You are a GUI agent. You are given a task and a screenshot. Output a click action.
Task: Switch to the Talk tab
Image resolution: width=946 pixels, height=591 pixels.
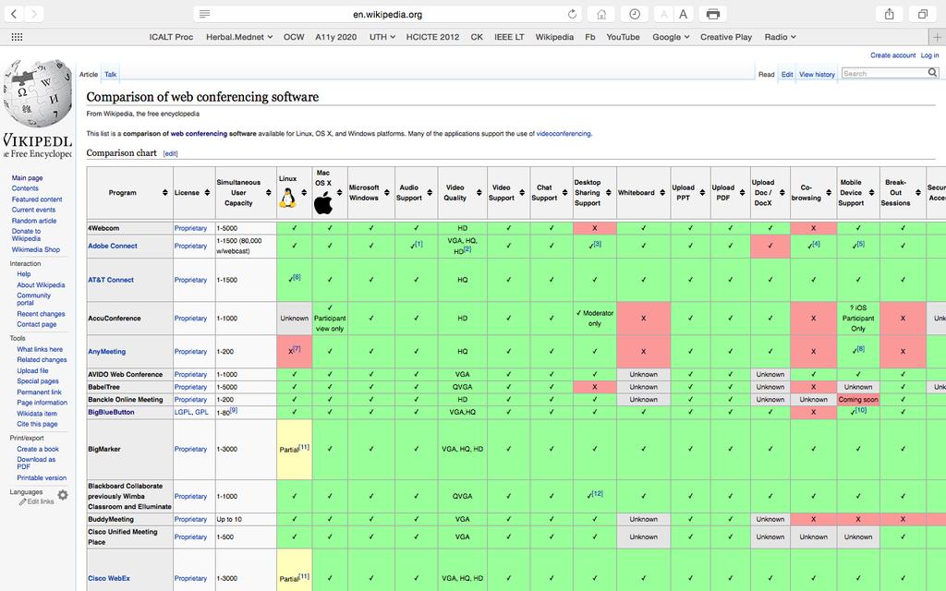click(x=111, y=74)
